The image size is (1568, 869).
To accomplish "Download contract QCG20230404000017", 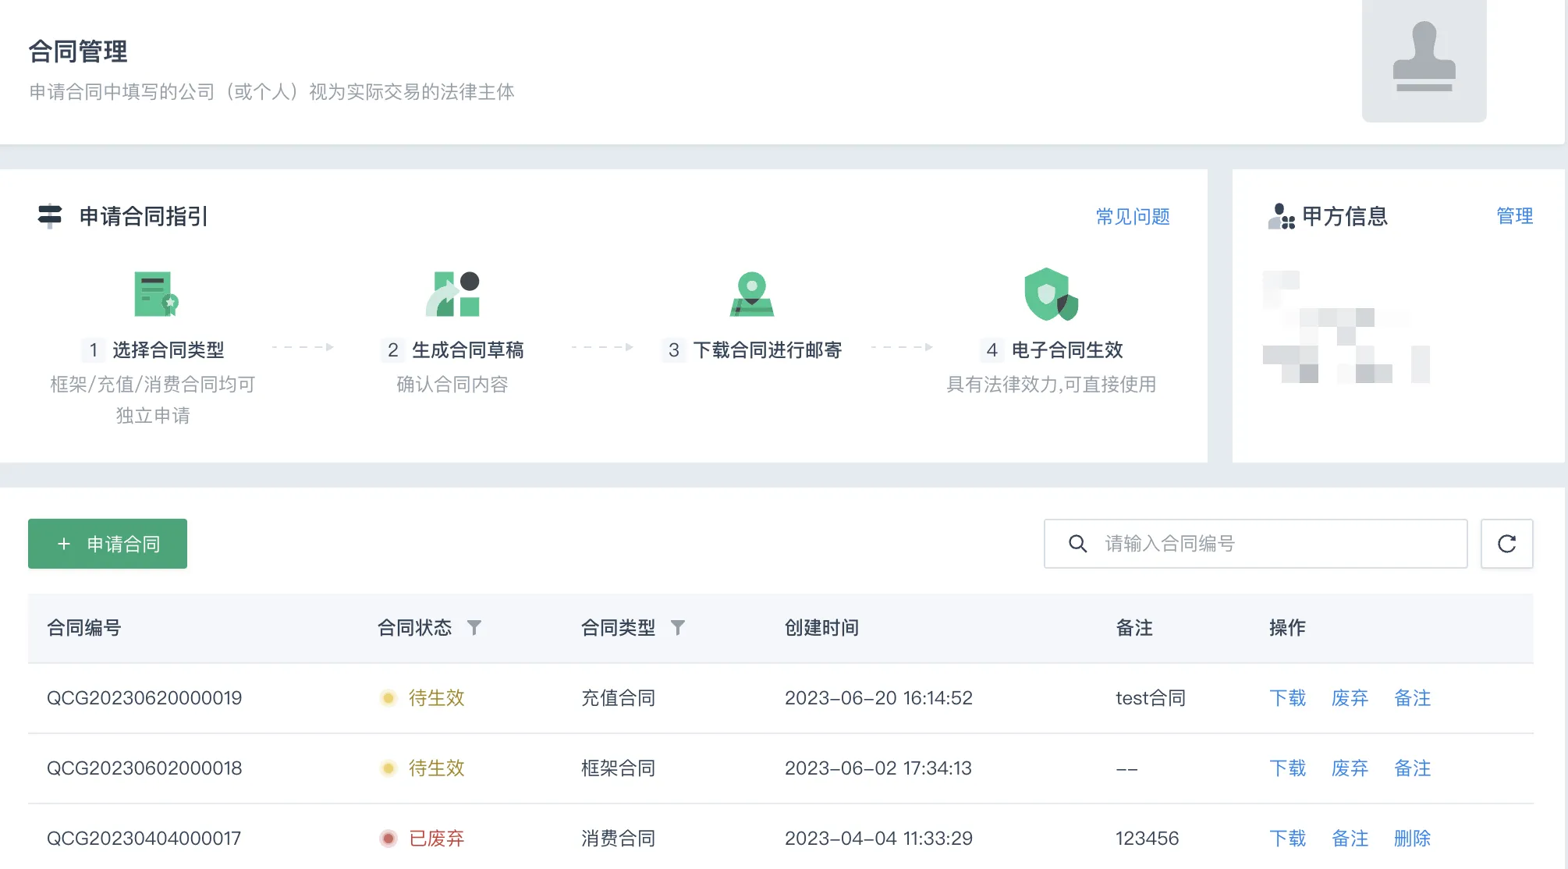I will pyautogui.click(x=1287, y=838).
